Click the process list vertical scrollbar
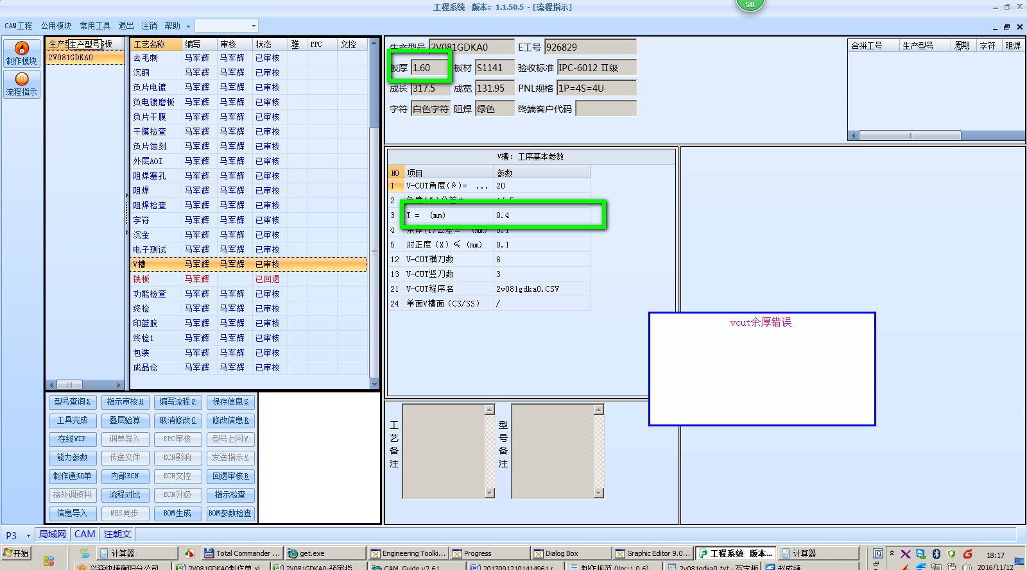Screen dimensions: 1027x570 pos(374,214)
